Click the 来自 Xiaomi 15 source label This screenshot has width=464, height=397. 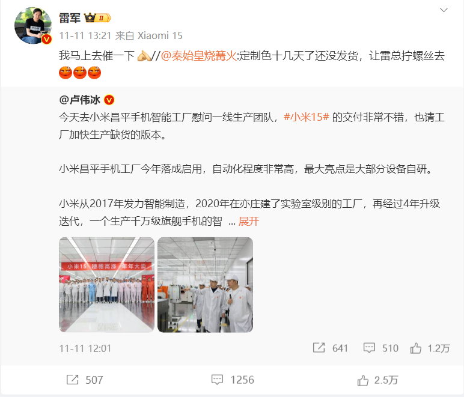point(149,36)
